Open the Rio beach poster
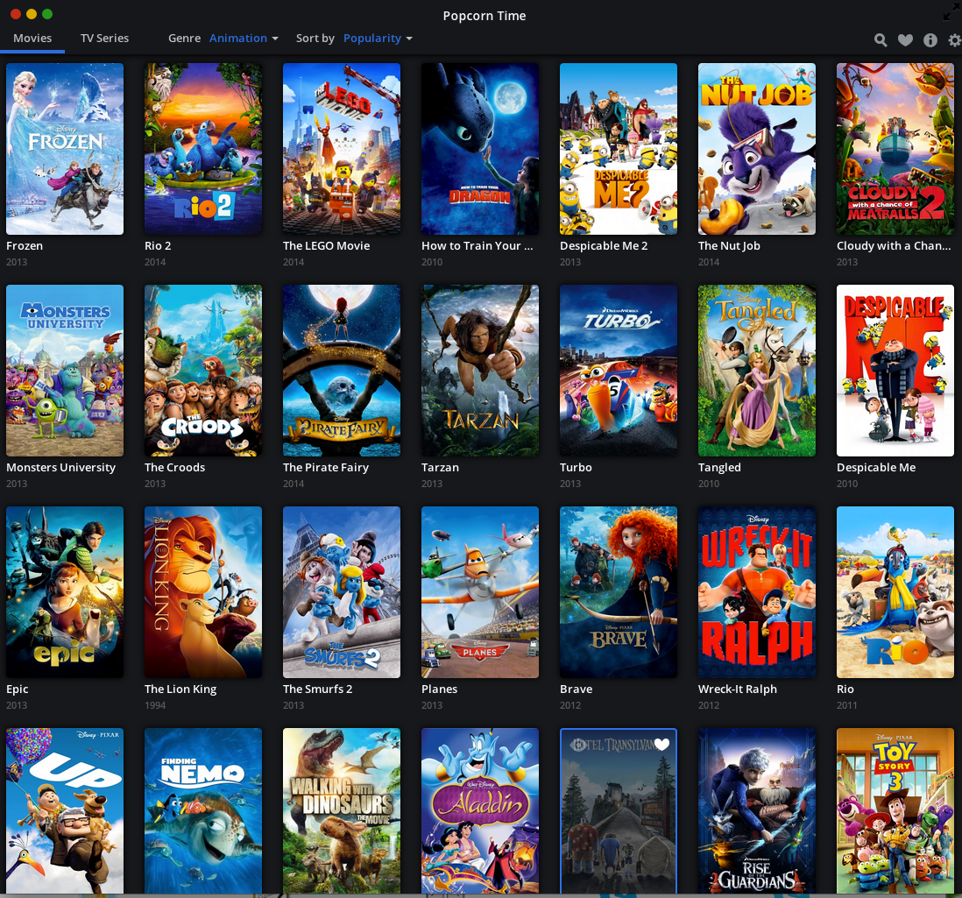The width and height of the screenshot is (962, 898). (x=895, y=592)
